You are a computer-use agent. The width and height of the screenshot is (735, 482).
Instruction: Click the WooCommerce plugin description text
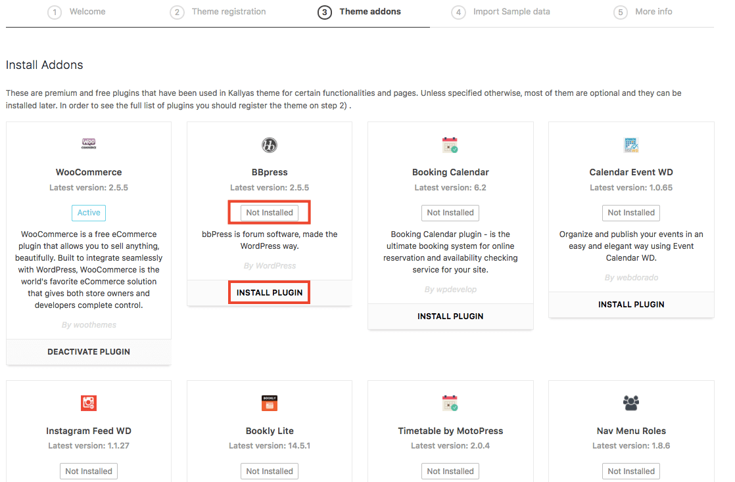[x=89, y=270]
